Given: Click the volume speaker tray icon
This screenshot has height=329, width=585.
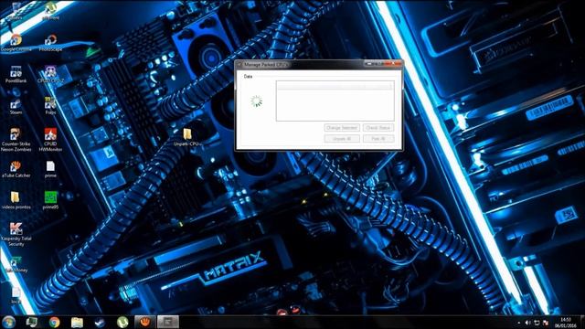Looking at the screenshot, I should pos(528,323).
